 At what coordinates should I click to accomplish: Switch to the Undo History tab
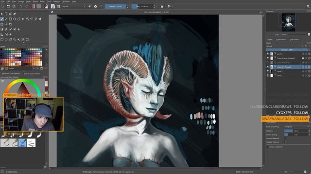pyautogui.click(x=294, y=40)
